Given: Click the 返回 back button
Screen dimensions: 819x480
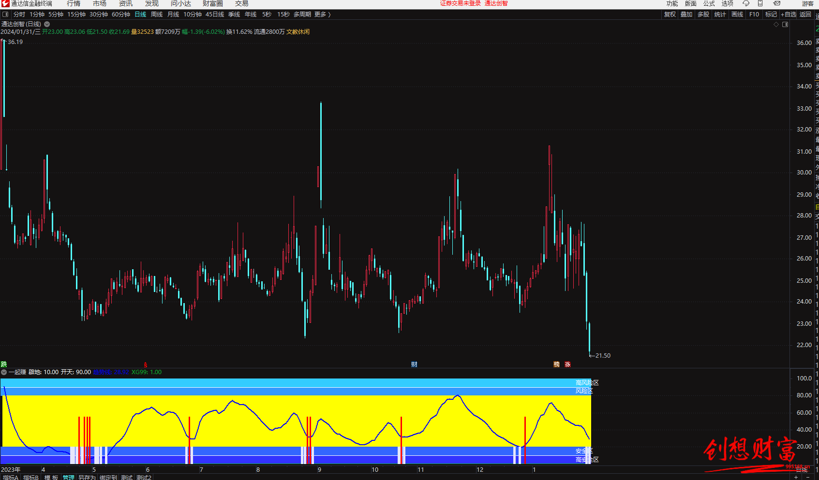Looking at the screenshot, I should click(805, 15).
